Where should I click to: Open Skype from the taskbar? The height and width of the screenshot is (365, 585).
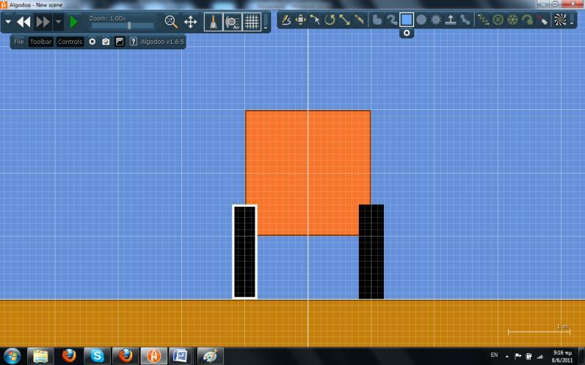pos(97,356)
